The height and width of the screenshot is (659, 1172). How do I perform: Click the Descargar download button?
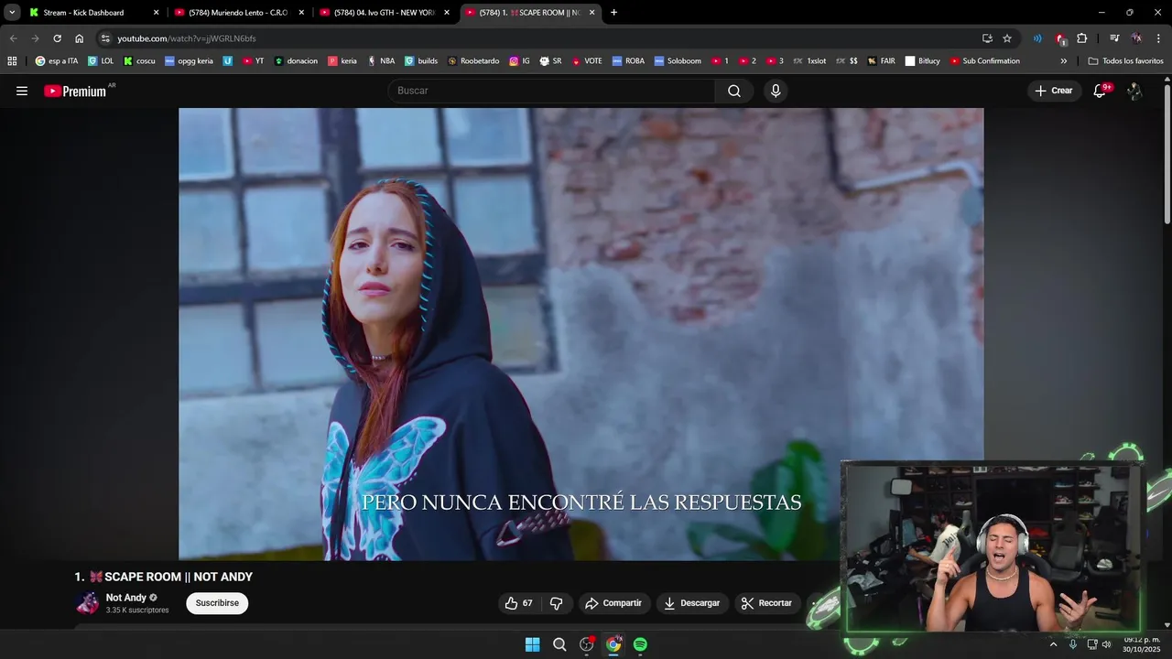[691, 603]
